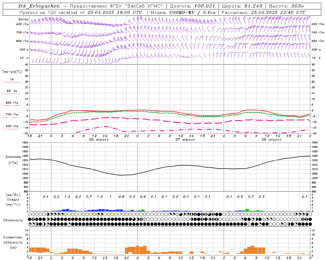This screenshot has height=260, width=325.
Task: Click the '500 м' wind level label on left
Action: coord(24,50)
